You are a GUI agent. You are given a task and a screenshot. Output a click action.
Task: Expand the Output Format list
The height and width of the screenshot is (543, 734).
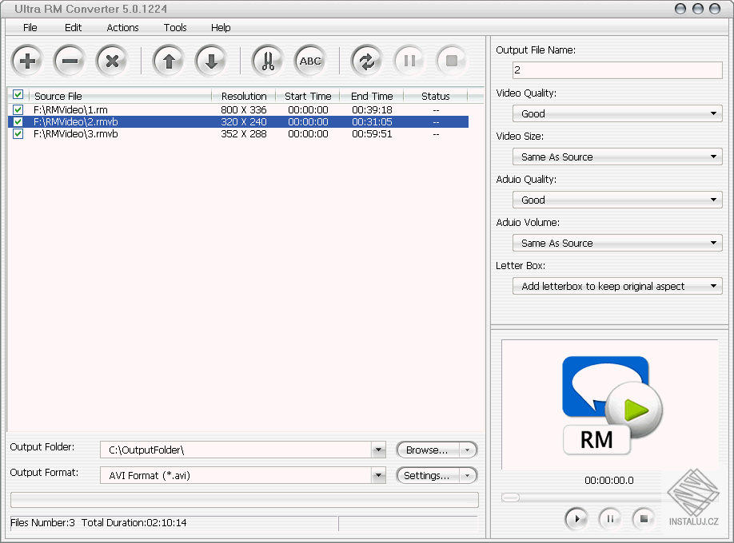(x=378, y=475)
